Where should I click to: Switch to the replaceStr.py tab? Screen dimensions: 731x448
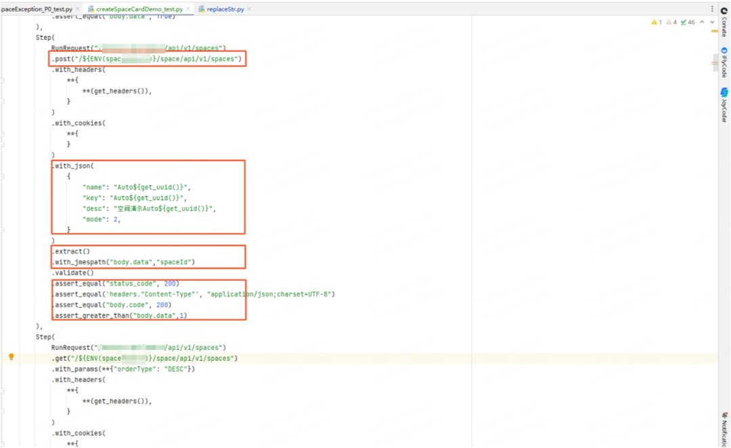point(225,9)
